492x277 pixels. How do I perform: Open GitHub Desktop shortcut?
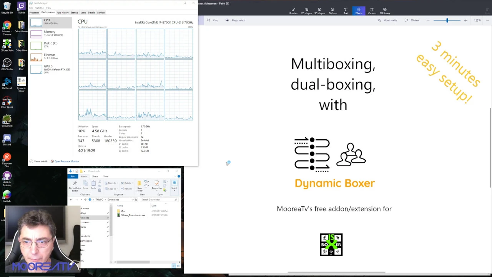coord(7,179)
